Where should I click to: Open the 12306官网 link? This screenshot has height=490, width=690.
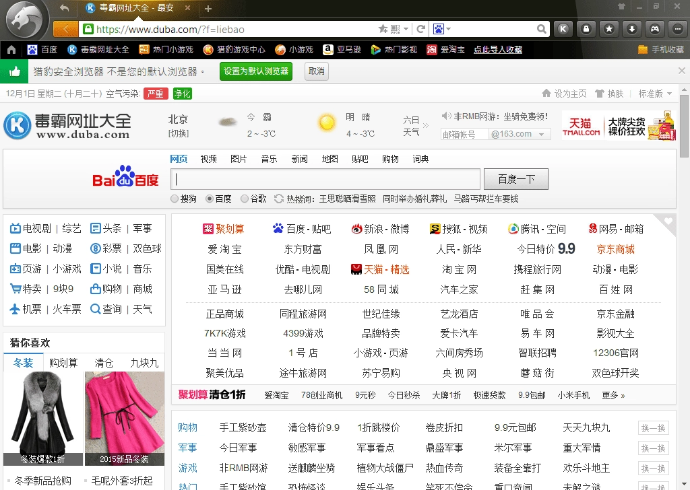pyautogui.click(x=616, y=353)
